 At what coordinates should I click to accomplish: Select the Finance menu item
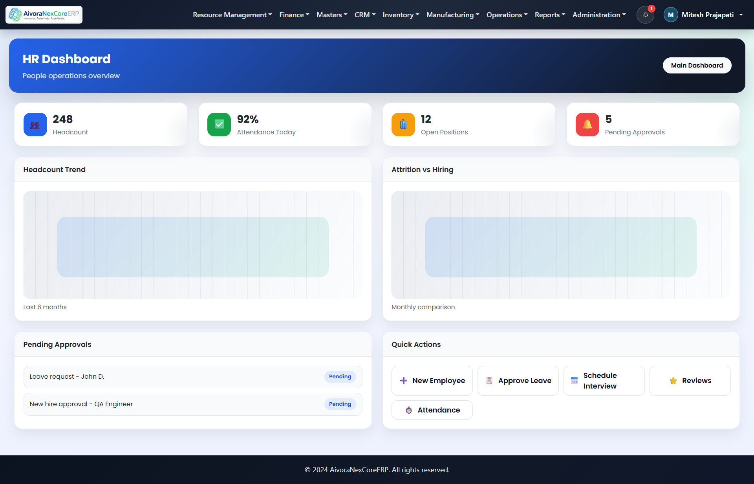click(294, 15)
